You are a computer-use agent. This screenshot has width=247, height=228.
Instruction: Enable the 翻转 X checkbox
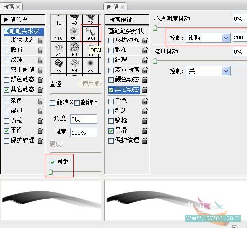coord(52,103)
